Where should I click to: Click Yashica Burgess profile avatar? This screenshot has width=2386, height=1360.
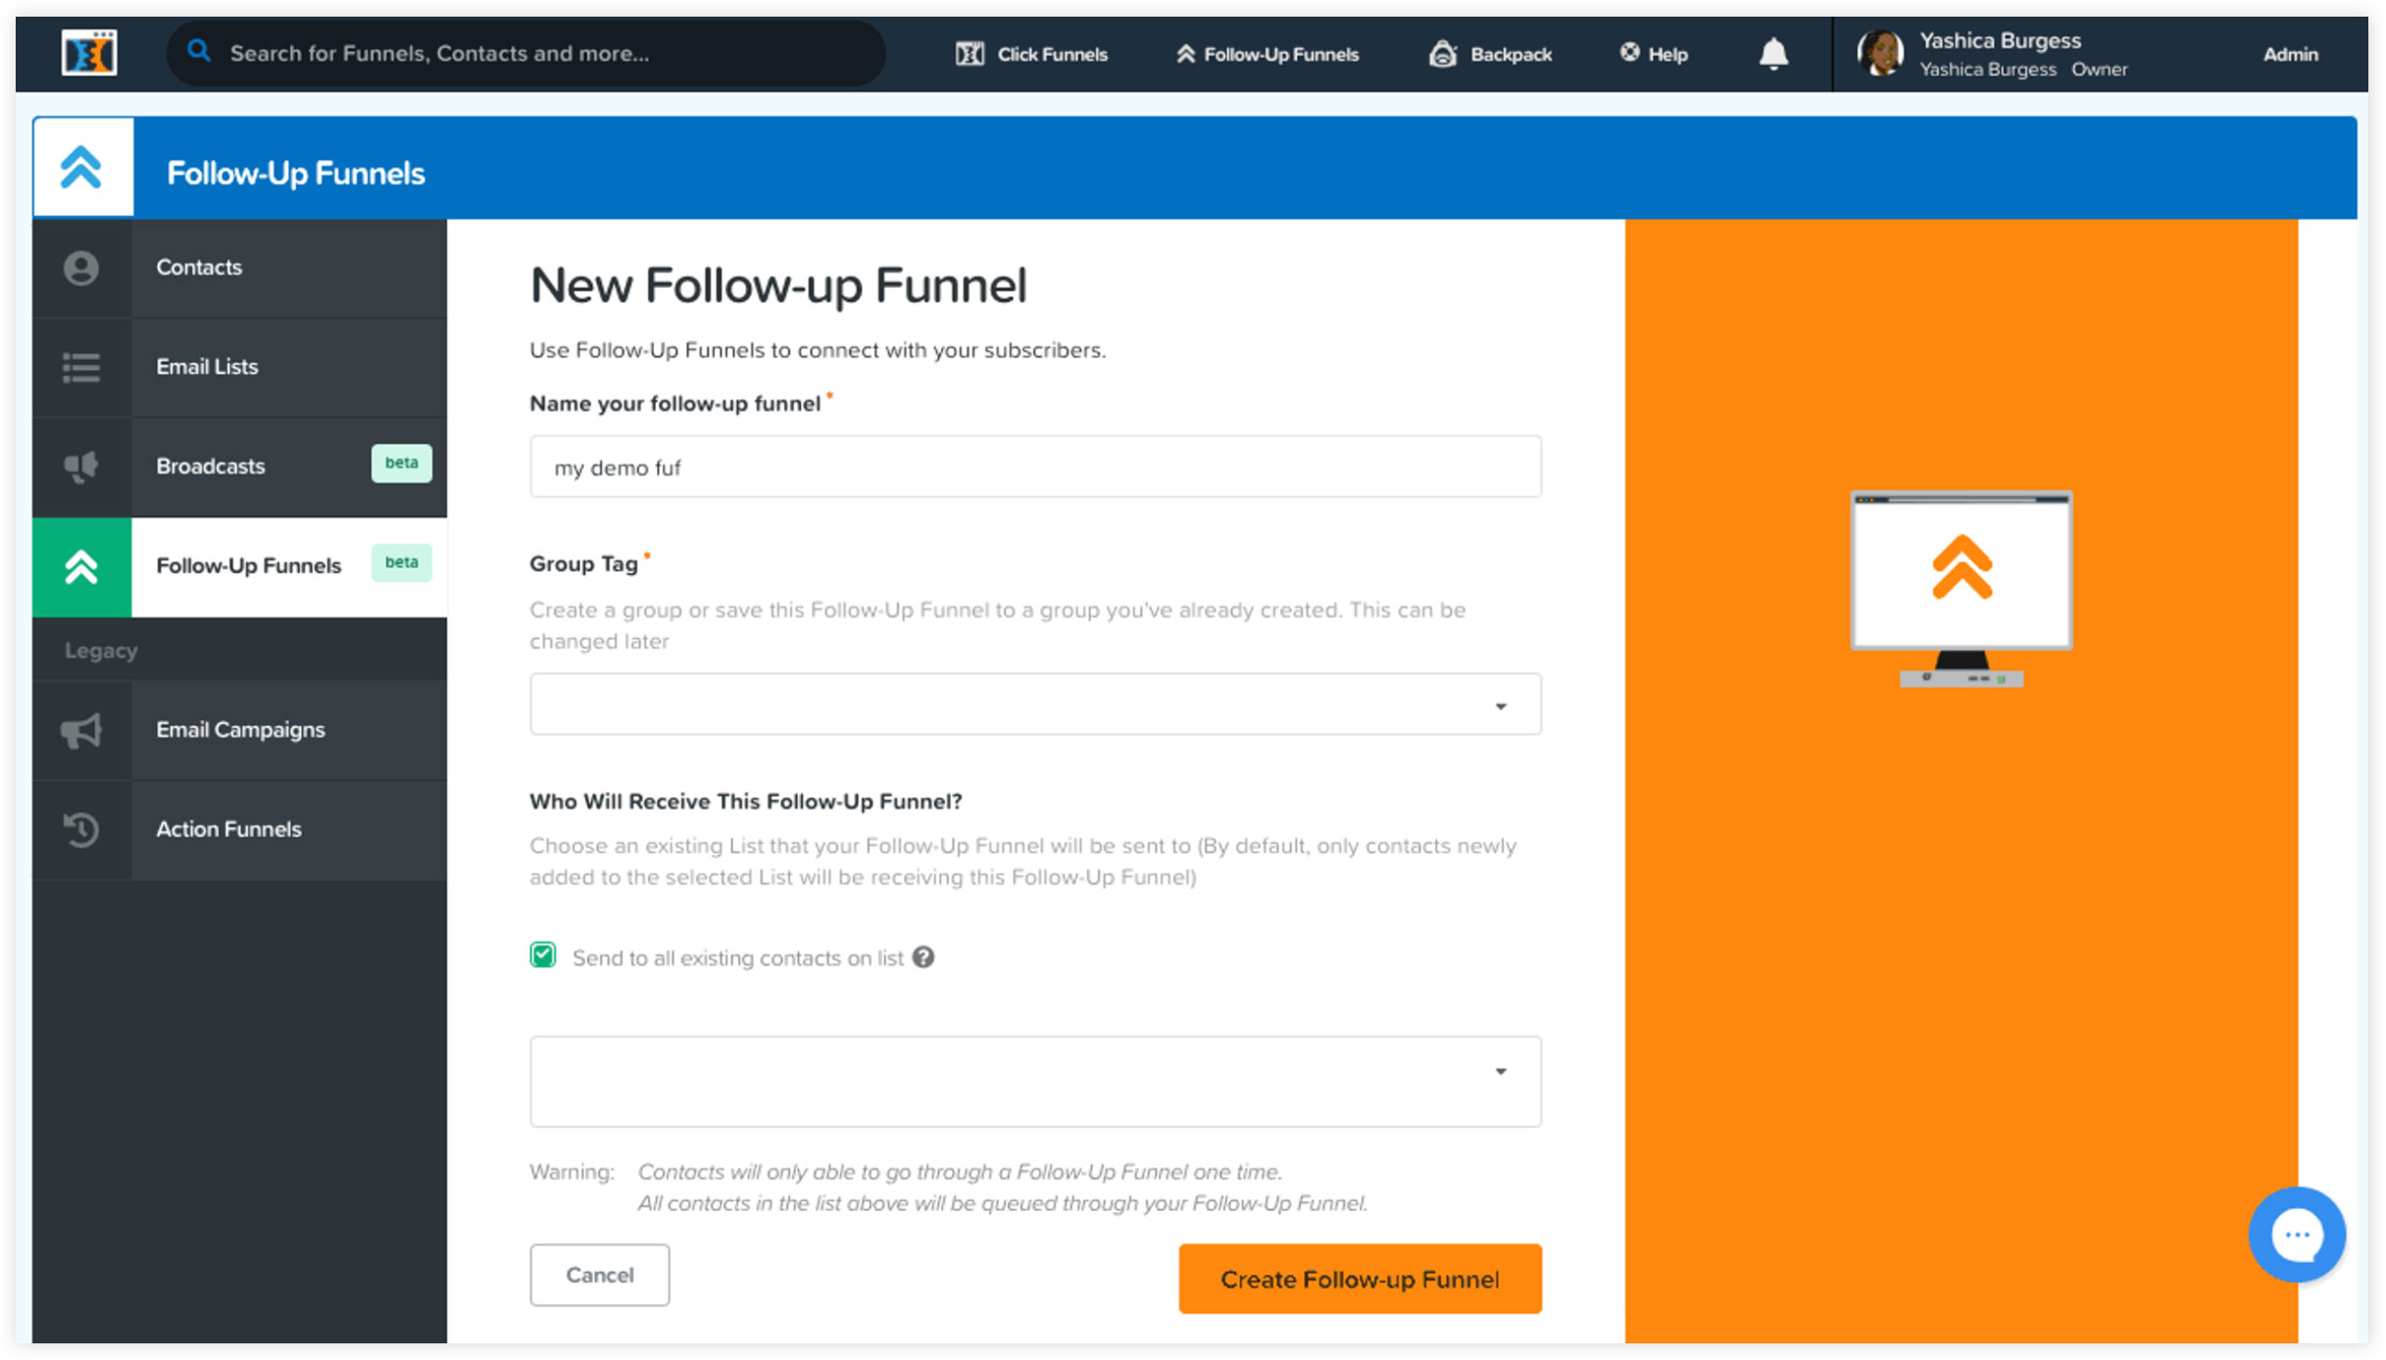pyautogui.click(x=1881, y=53)
